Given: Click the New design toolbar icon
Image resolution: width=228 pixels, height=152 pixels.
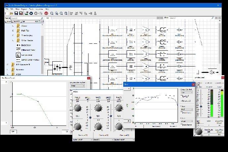Looking at the screenshot, I should click(x=6, y=13).
